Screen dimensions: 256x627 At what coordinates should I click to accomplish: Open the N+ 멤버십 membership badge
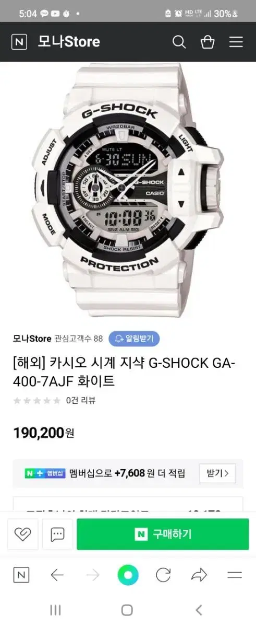[x=45, y=473]
